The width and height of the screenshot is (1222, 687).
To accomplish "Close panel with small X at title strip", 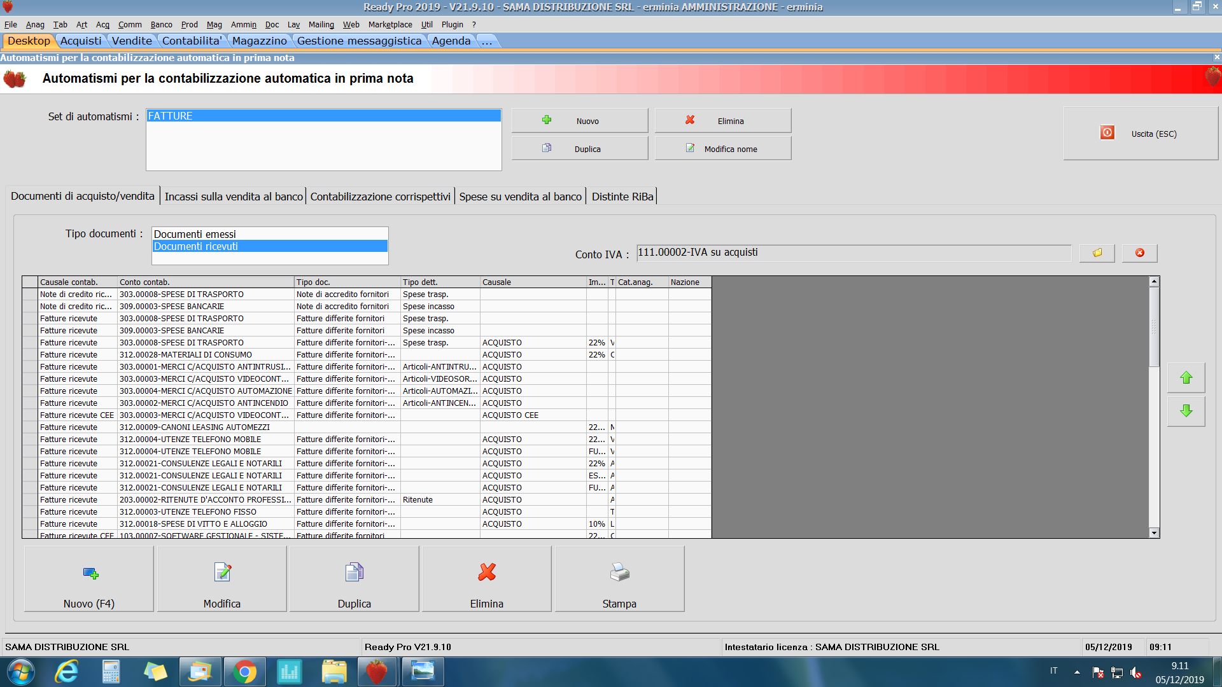I will [x=1217, y=57].
